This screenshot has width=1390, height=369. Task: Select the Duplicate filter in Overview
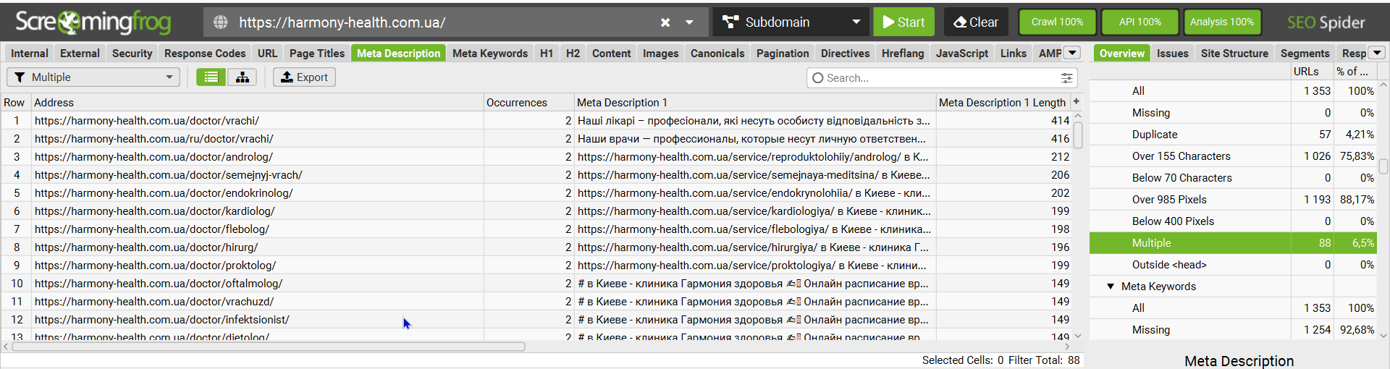1155,135
